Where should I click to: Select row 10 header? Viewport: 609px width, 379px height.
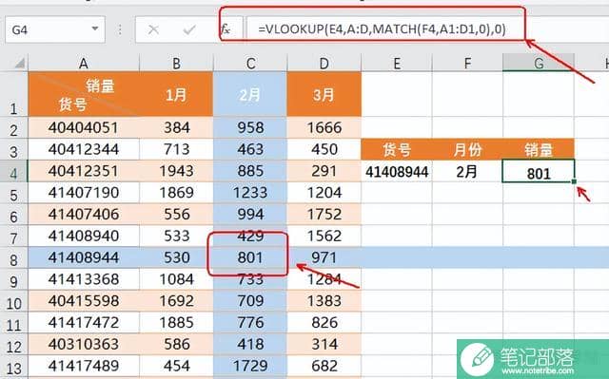pyautogui.click(x=14, y=301)
